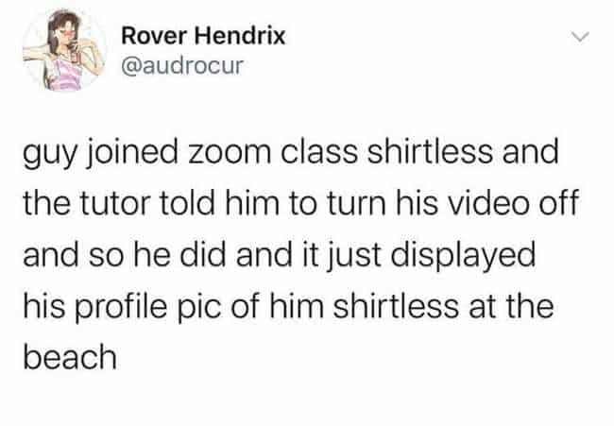Click the word 'class' in the tweet
This screenshot has height=426, width=614.
318,152
